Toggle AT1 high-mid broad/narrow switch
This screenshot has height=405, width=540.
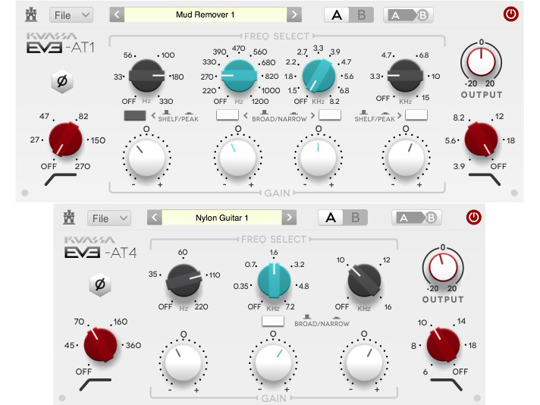(330, 115)
